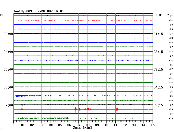This screenshot has height=132, width=174.
Task: Click the 01 minute axis tick label
Action: pos(23,125)
